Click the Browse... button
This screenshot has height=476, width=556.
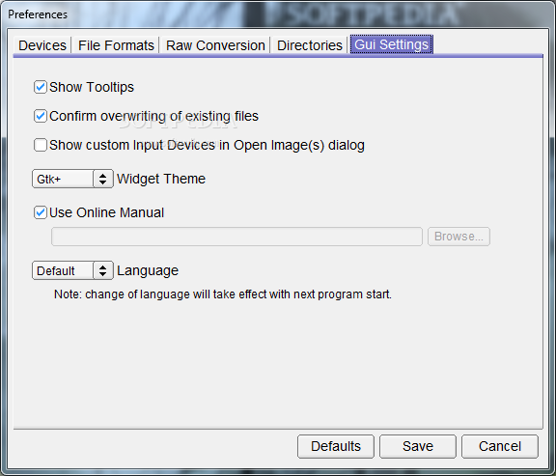459,237
